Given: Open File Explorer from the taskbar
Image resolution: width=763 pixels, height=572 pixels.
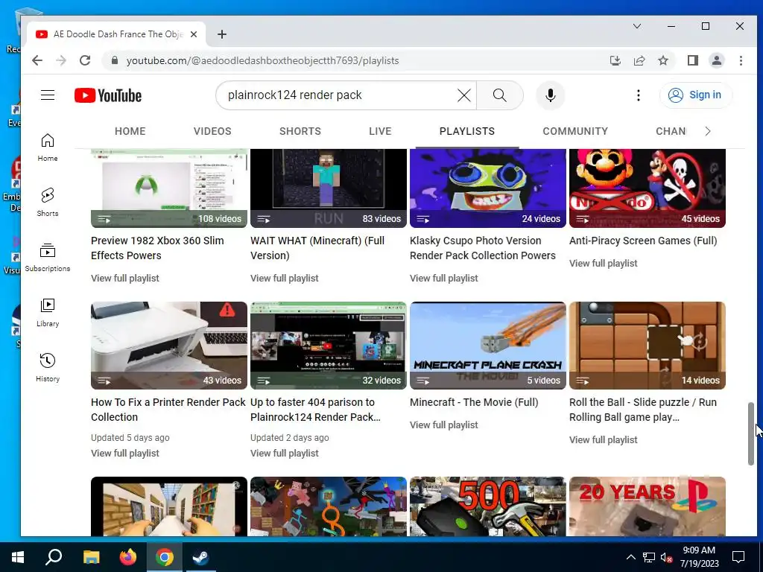Looking at the screenshot, I should (x=91, y=557).
